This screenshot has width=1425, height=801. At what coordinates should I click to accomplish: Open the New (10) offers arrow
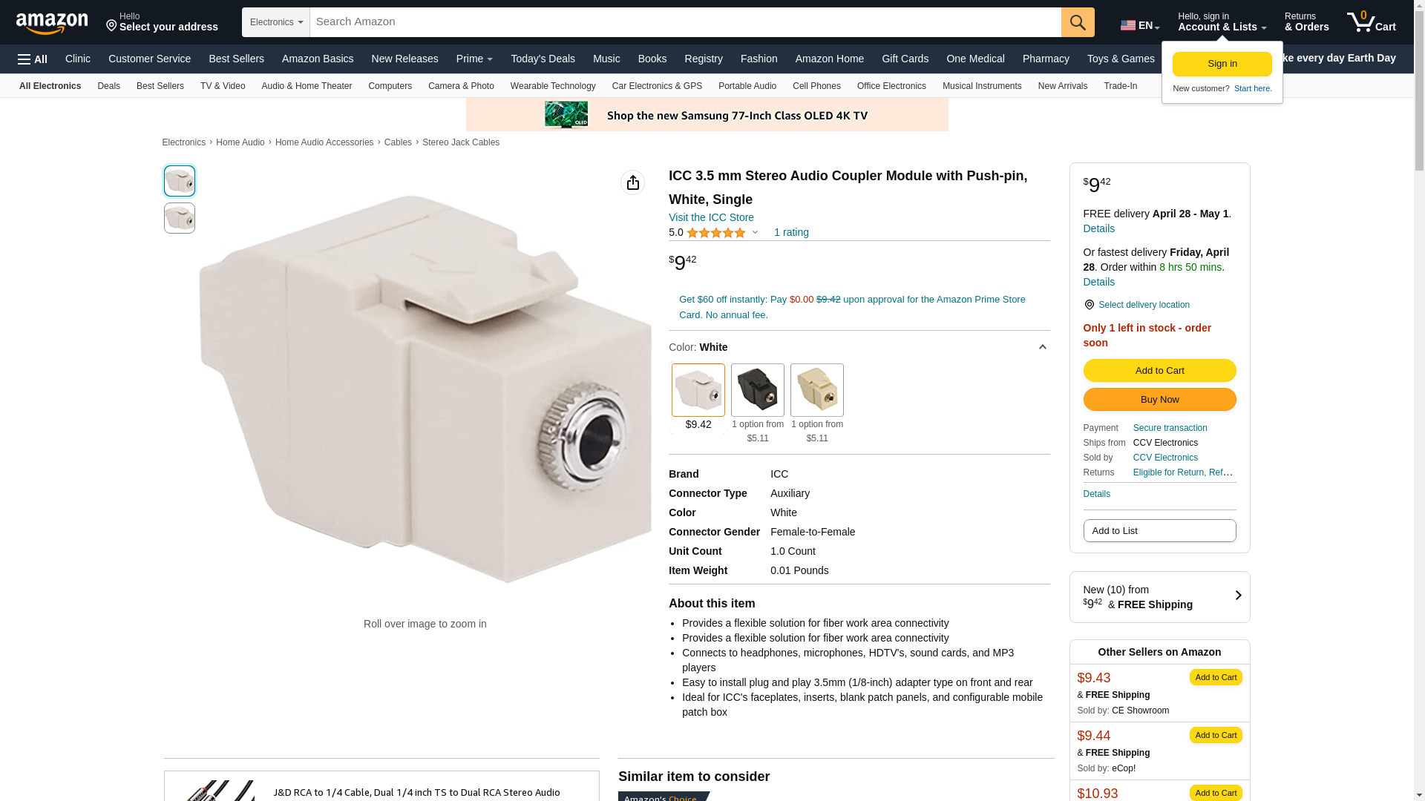click(x=1237, y=596)
